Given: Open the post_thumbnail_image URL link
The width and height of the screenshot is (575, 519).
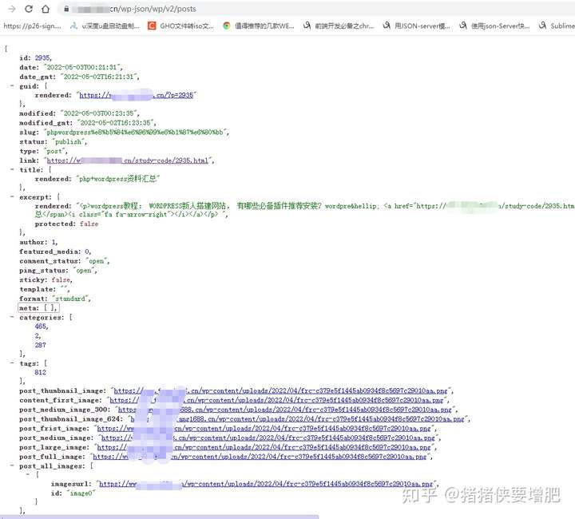Looking at the screenshot, I should coord(280,390).
